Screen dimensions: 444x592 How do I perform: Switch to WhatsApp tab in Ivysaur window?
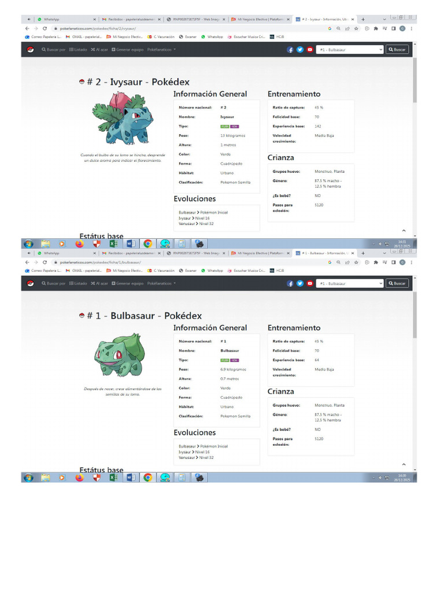[x=66, y=19]
